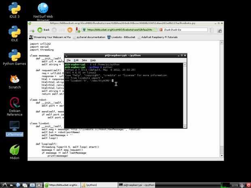Open the Scratch desktop icon
The width and height of the screenshot is (251, 188).
pos(15,82)
